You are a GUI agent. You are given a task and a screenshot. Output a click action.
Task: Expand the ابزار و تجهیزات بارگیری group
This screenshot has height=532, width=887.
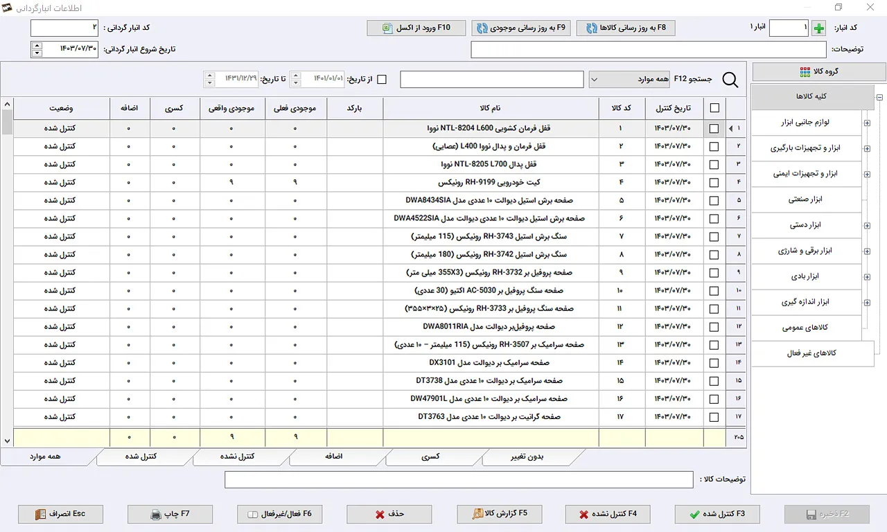(x=867, y=148)
